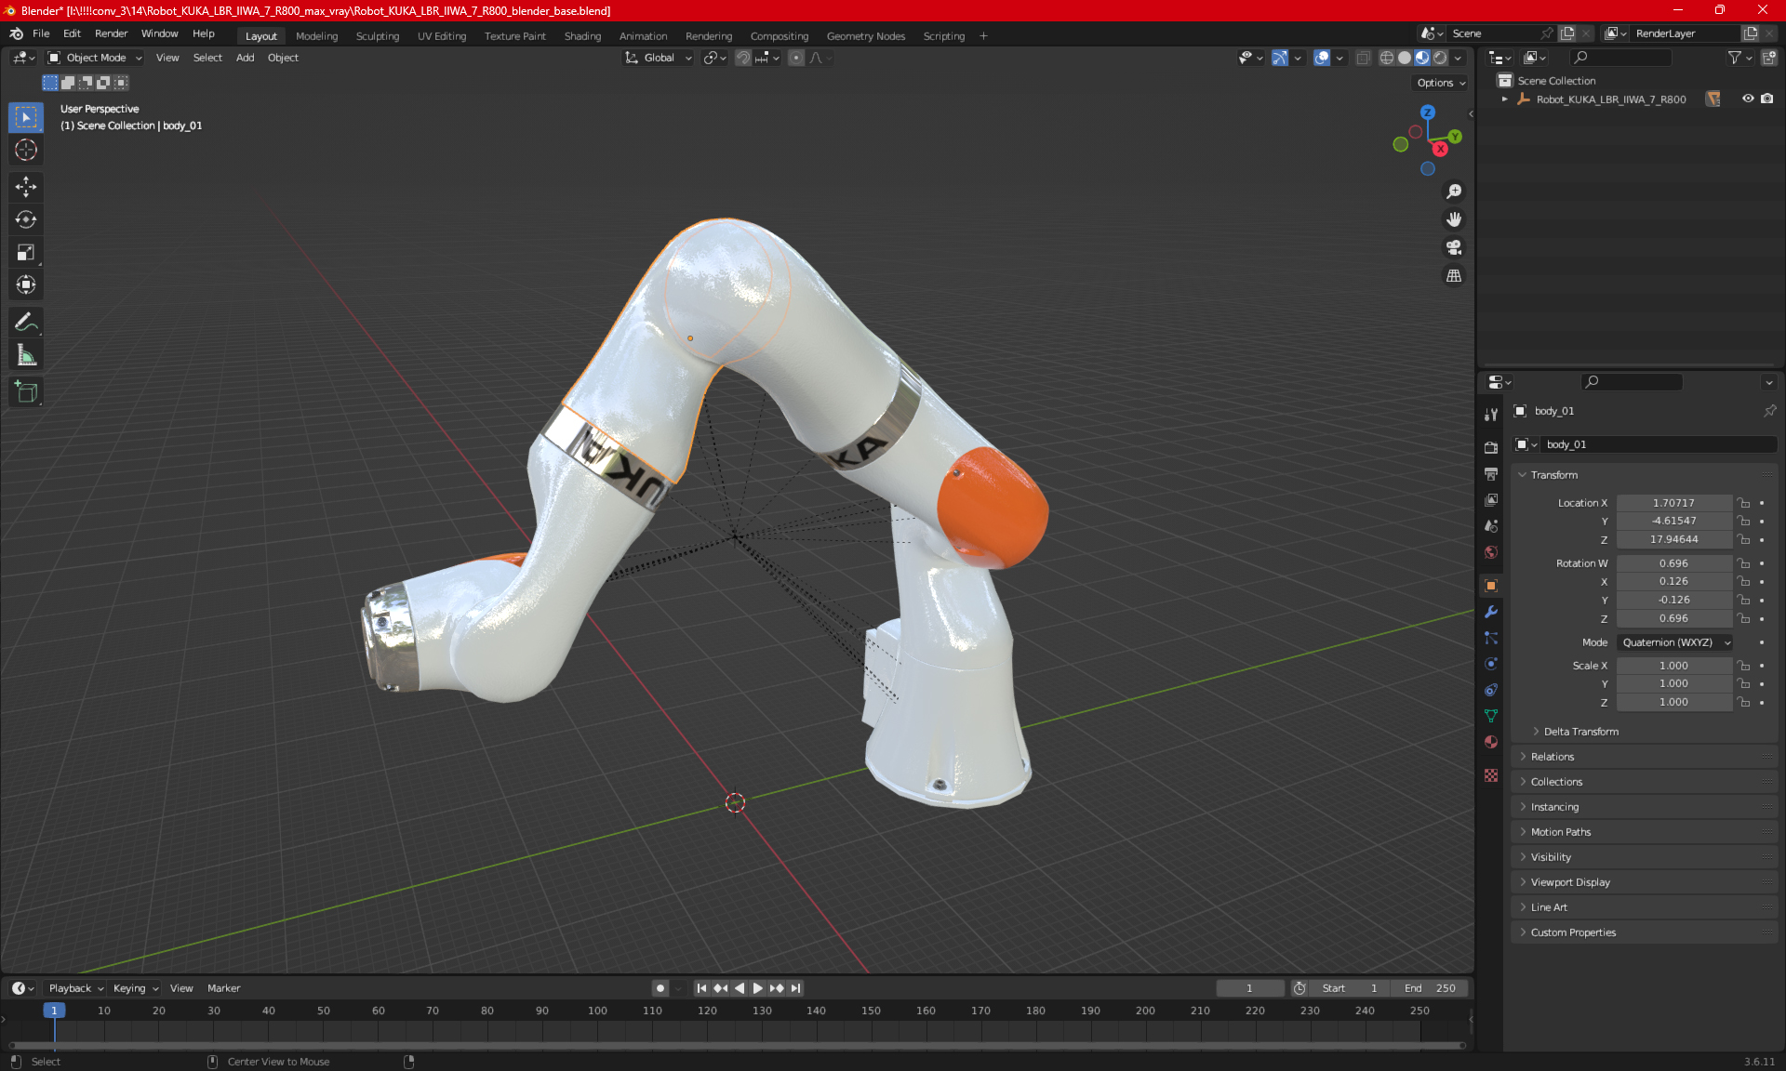The image size is (1786, 1071).
Task: Open the Particles properties tab
Action: pyautogui.click(x=1491, y=638)
